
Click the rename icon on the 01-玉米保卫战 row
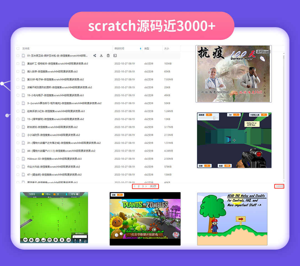coord(115,55)
